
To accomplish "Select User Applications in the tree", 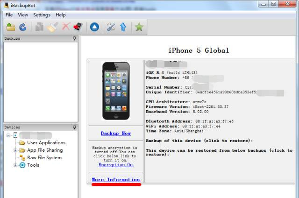I will (46, 142).
